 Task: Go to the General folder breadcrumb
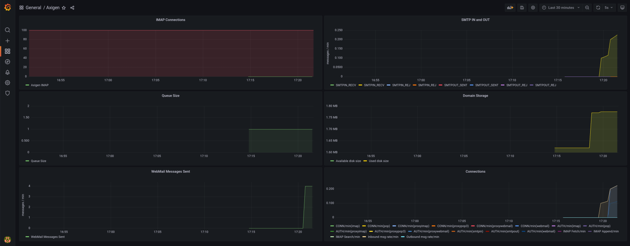pyautogui.click(x=33, y=8)
